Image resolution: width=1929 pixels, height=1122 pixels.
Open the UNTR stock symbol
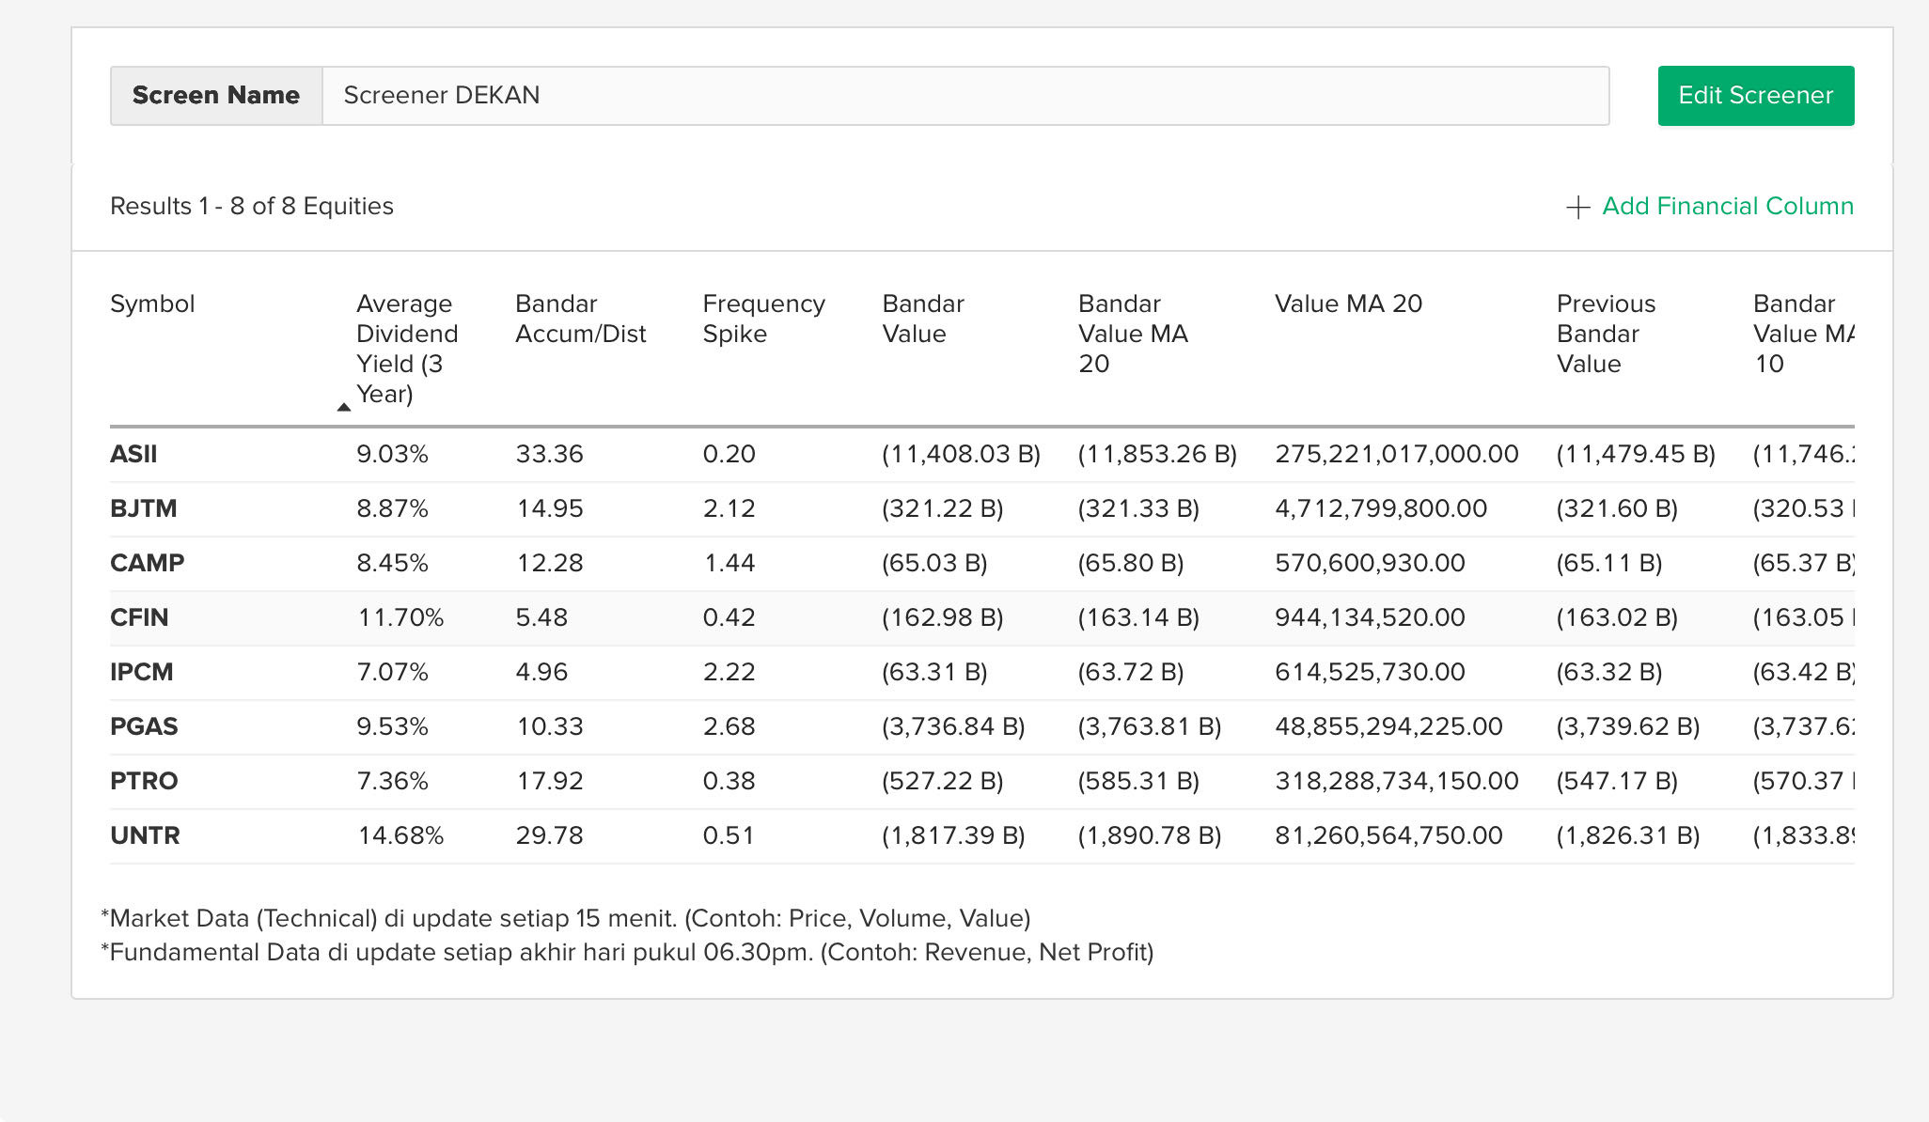coord(145,835)
